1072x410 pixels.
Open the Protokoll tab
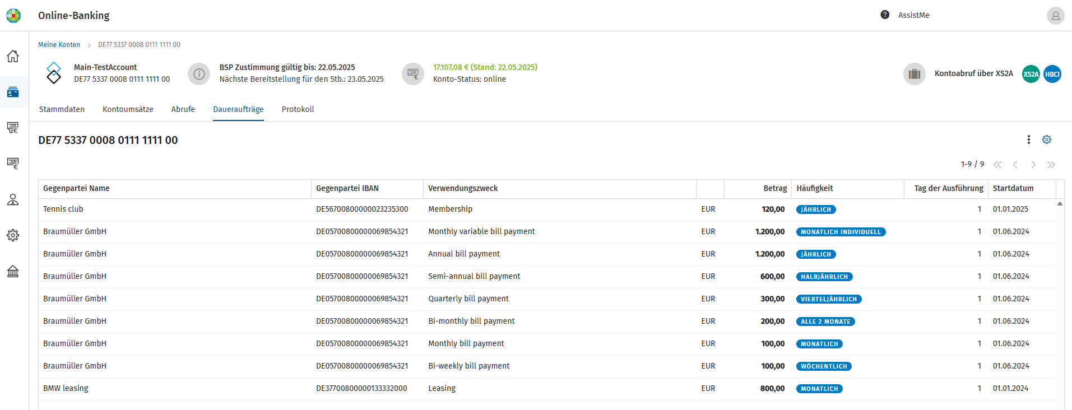pos(298,109)
